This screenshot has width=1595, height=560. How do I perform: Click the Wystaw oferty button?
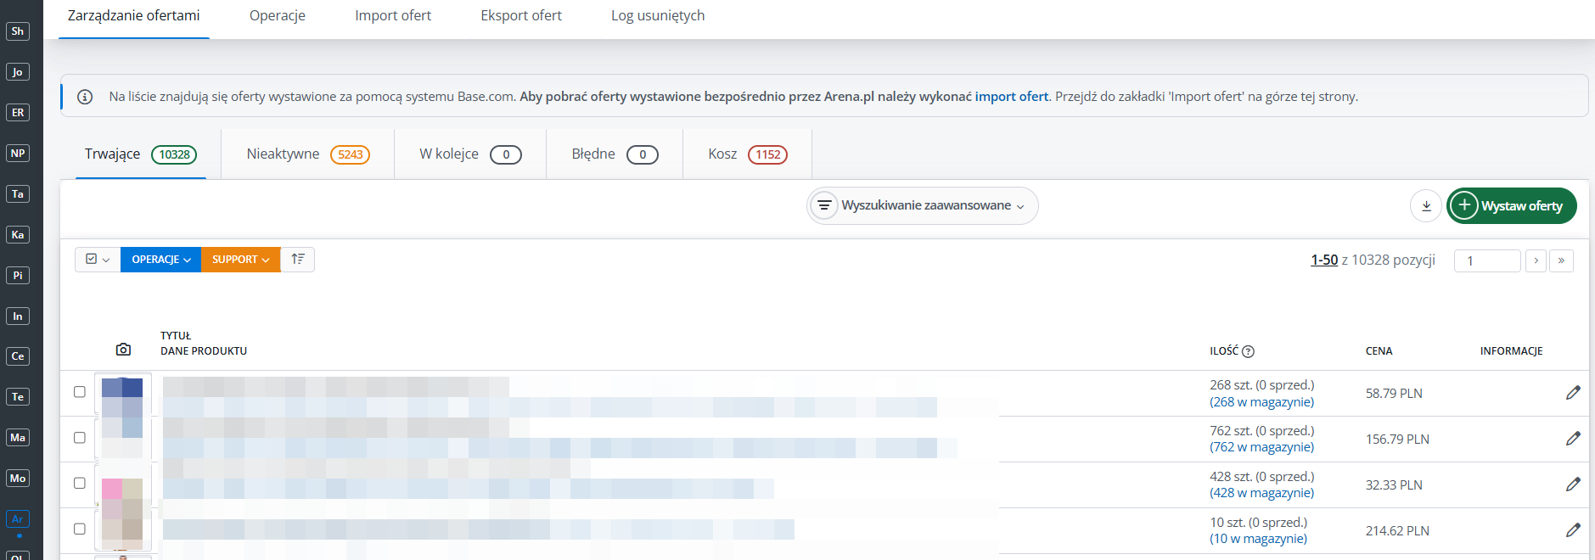coord(1511,206)
